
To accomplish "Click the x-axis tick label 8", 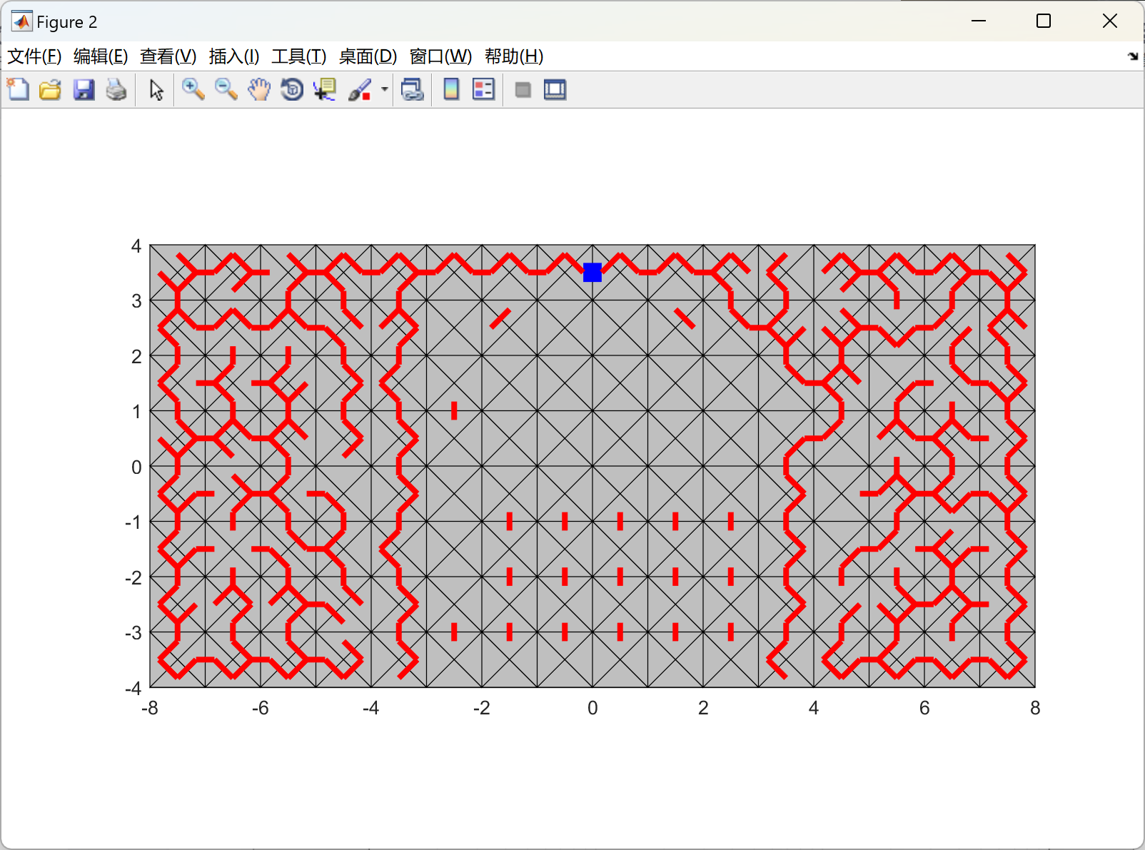I will [x=1035, y=708].
